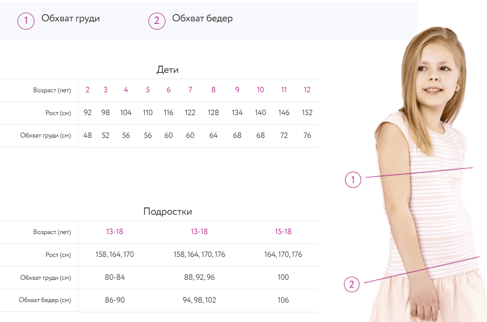This screenshot has width=487, height=322.
Task: Click height value 122
Action: [190, 113]
